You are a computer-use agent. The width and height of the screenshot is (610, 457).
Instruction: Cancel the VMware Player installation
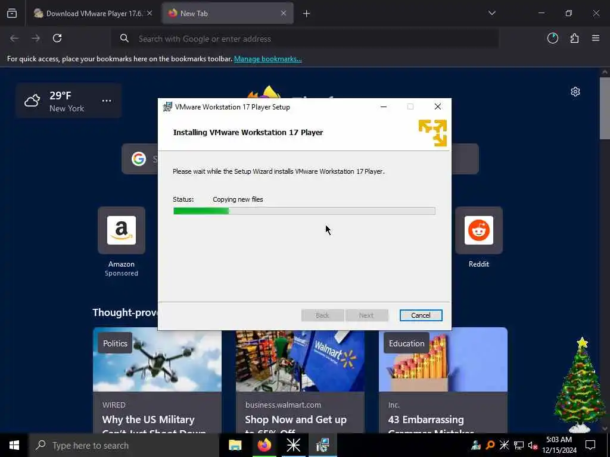point(421,315)
